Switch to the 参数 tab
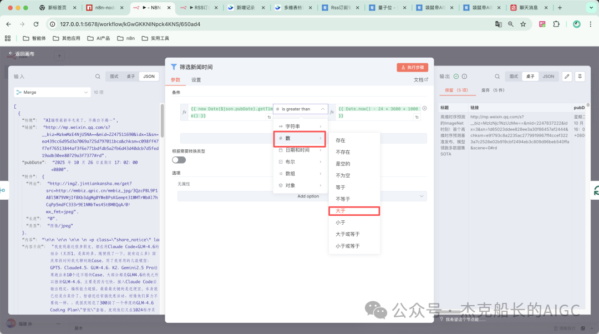Image resolution: width=599 pixels, height=334 pixels. 175,80
